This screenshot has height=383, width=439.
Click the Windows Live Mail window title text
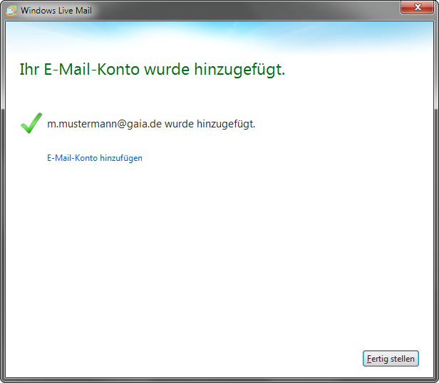[x=56, y=11]
